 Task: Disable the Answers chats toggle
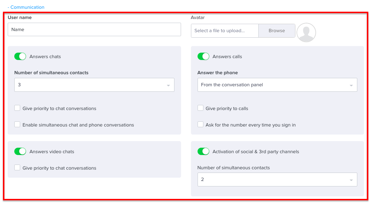click(20, 57)
